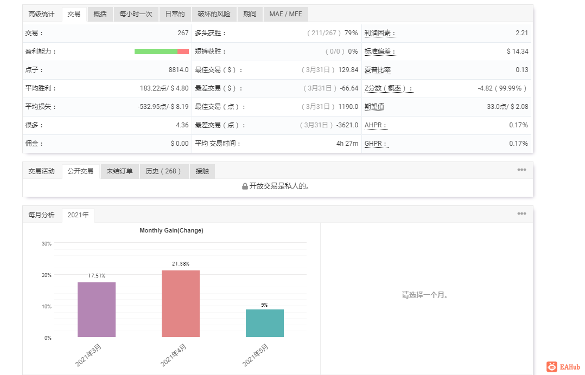
Task: Click the 最佳交易（$） value 129.84
Action: (348, 70)
